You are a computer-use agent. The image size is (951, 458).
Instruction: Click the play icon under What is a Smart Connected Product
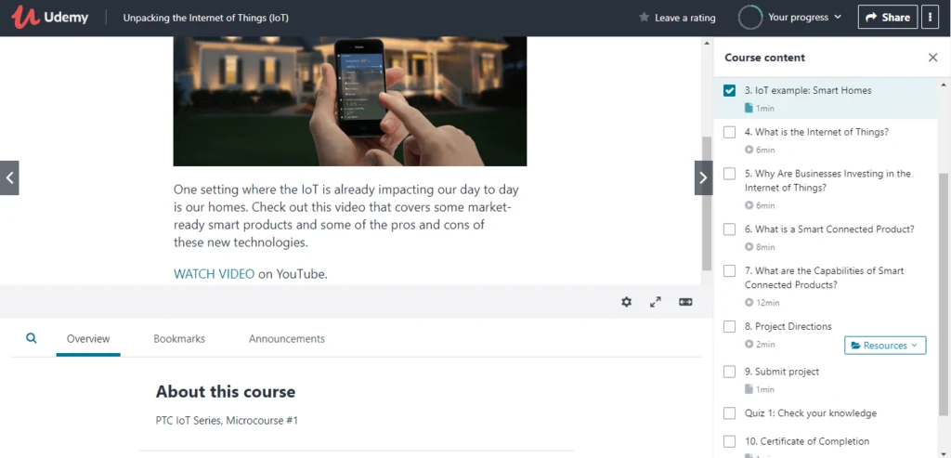749,247
